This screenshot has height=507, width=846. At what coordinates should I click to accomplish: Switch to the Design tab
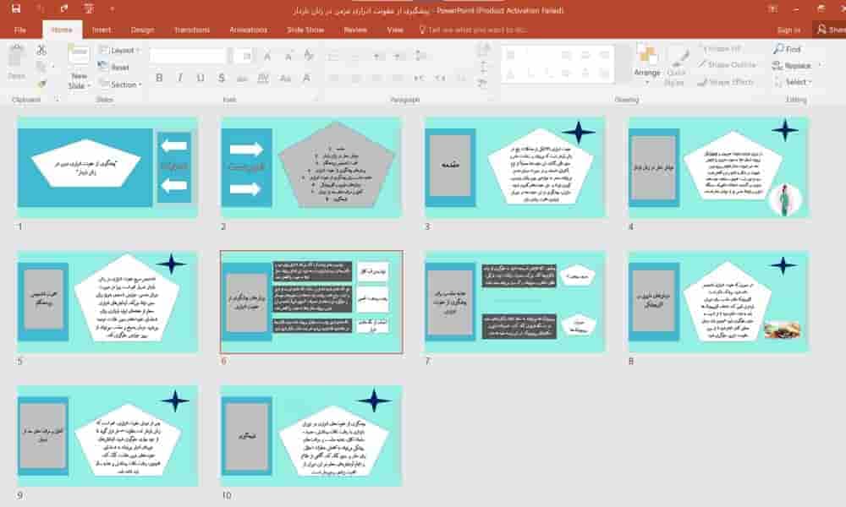142,30
